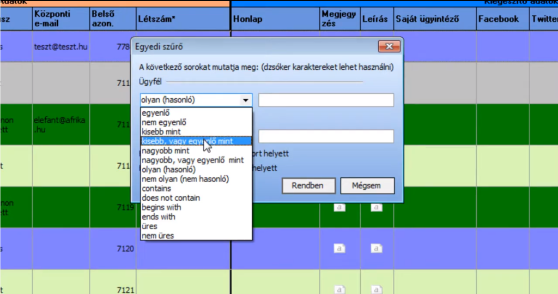Choose 'begins with' from the list
The height and width of the screenshot is (294, 558).
tap(161, 207)
